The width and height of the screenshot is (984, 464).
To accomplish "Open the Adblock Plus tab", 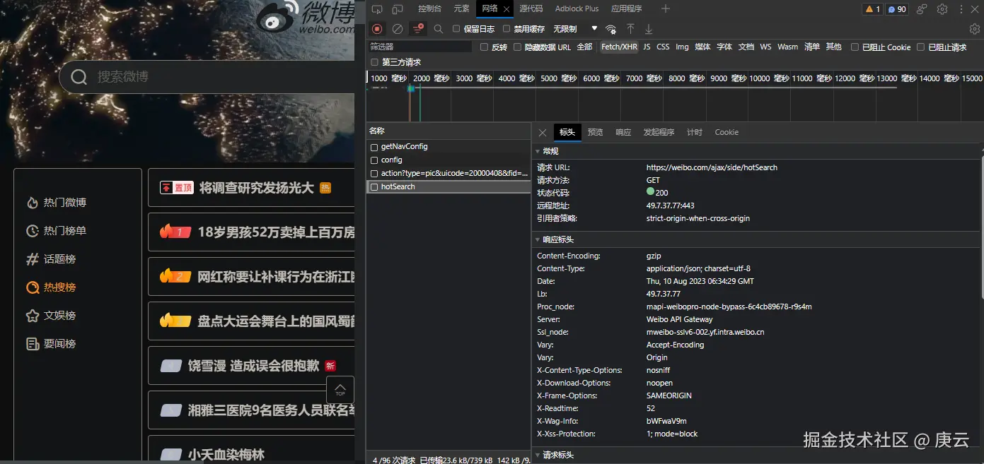I will [x=577, y=9].
